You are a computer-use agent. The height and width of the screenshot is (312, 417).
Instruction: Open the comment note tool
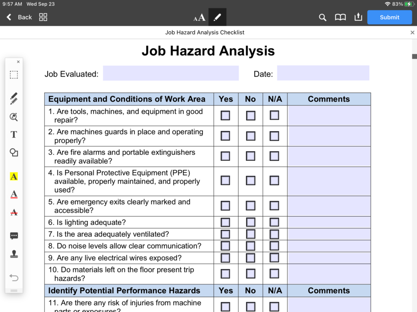coord(13,236)
